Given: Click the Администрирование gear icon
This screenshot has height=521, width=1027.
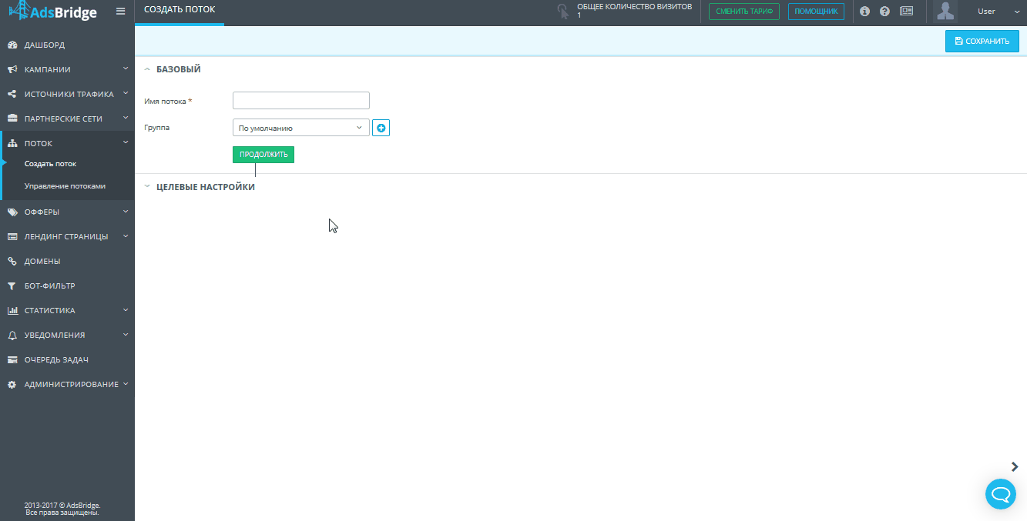Looking at the screenshot, I should (x=12, y=385).
